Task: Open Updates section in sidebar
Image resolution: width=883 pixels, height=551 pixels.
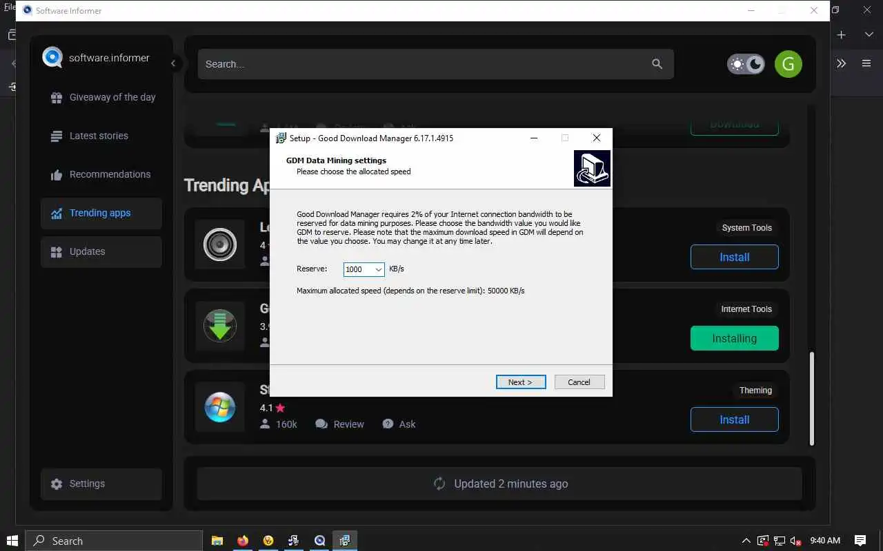Action: 101,252
